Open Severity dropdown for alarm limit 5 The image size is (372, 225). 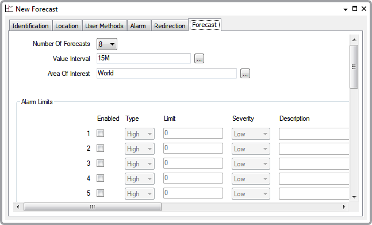coord(251,194)
